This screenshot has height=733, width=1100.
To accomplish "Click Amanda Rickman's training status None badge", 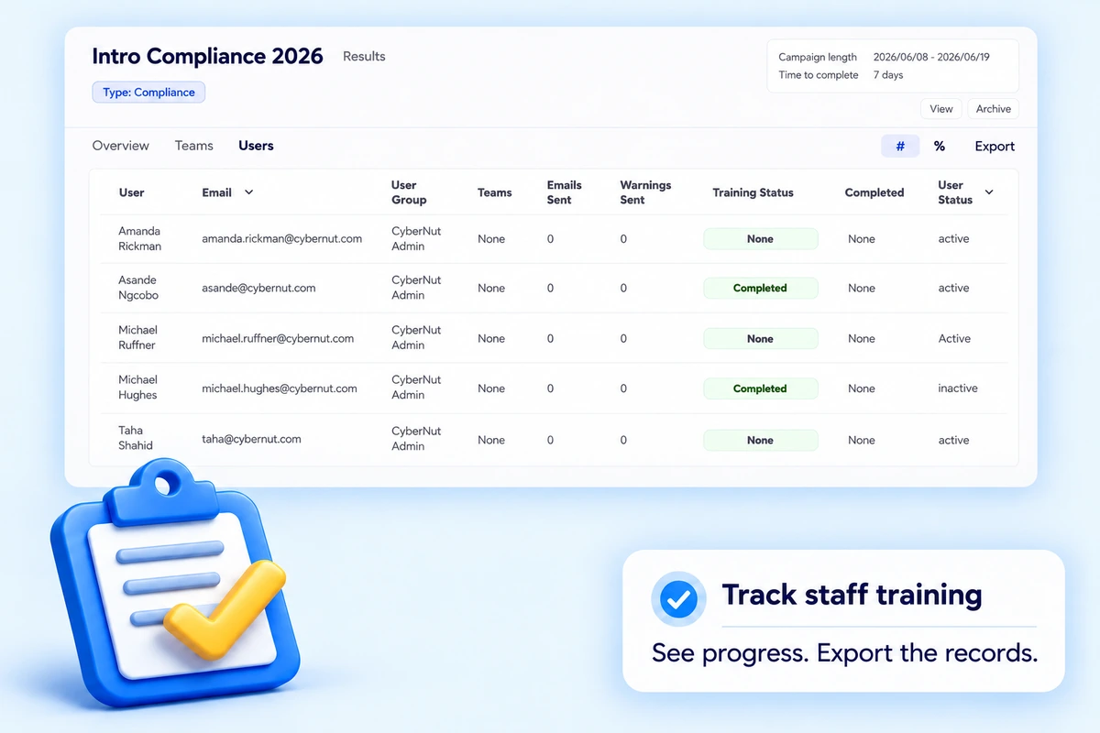I will pyautogui.click(x=760, y=239).
